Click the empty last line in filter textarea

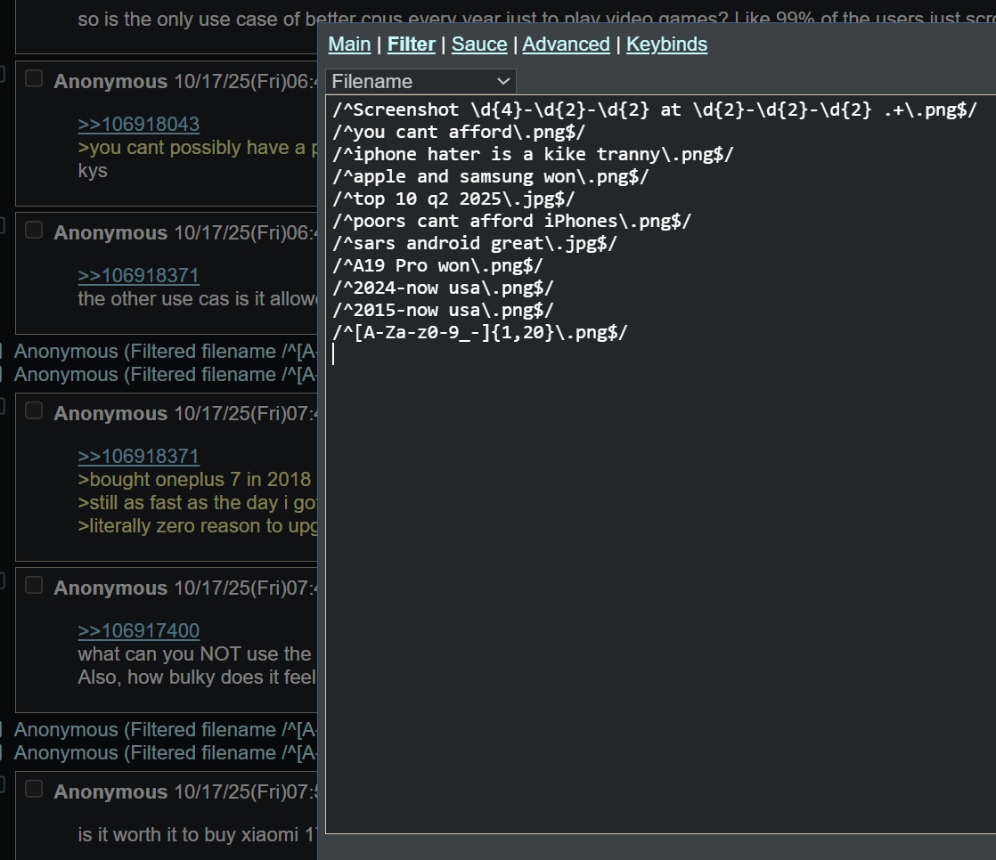[x=661, y=354]
